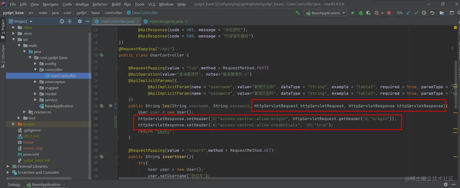The height and width of the screenshot is (188, 460).
Task: Click the @ gutter marker on line 28
Action: pos(111,106)
